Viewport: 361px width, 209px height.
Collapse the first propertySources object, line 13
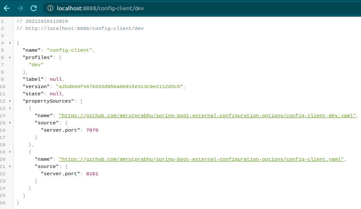(10, 109)
